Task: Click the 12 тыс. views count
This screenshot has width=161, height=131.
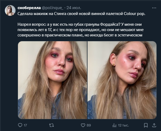Action: click(x=123, y=125)
